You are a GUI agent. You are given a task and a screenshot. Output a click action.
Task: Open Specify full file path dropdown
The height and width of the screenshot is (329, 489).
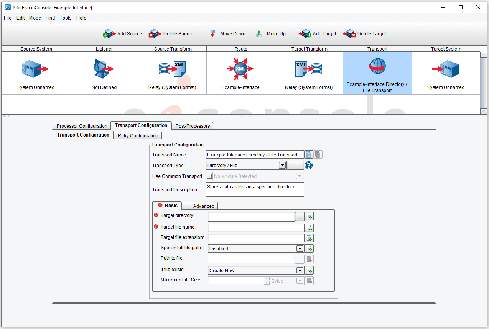pyautogui.click(x=300, y=248)
